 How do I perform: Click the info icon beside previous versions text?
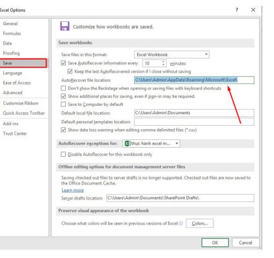[x=181, y=223]
